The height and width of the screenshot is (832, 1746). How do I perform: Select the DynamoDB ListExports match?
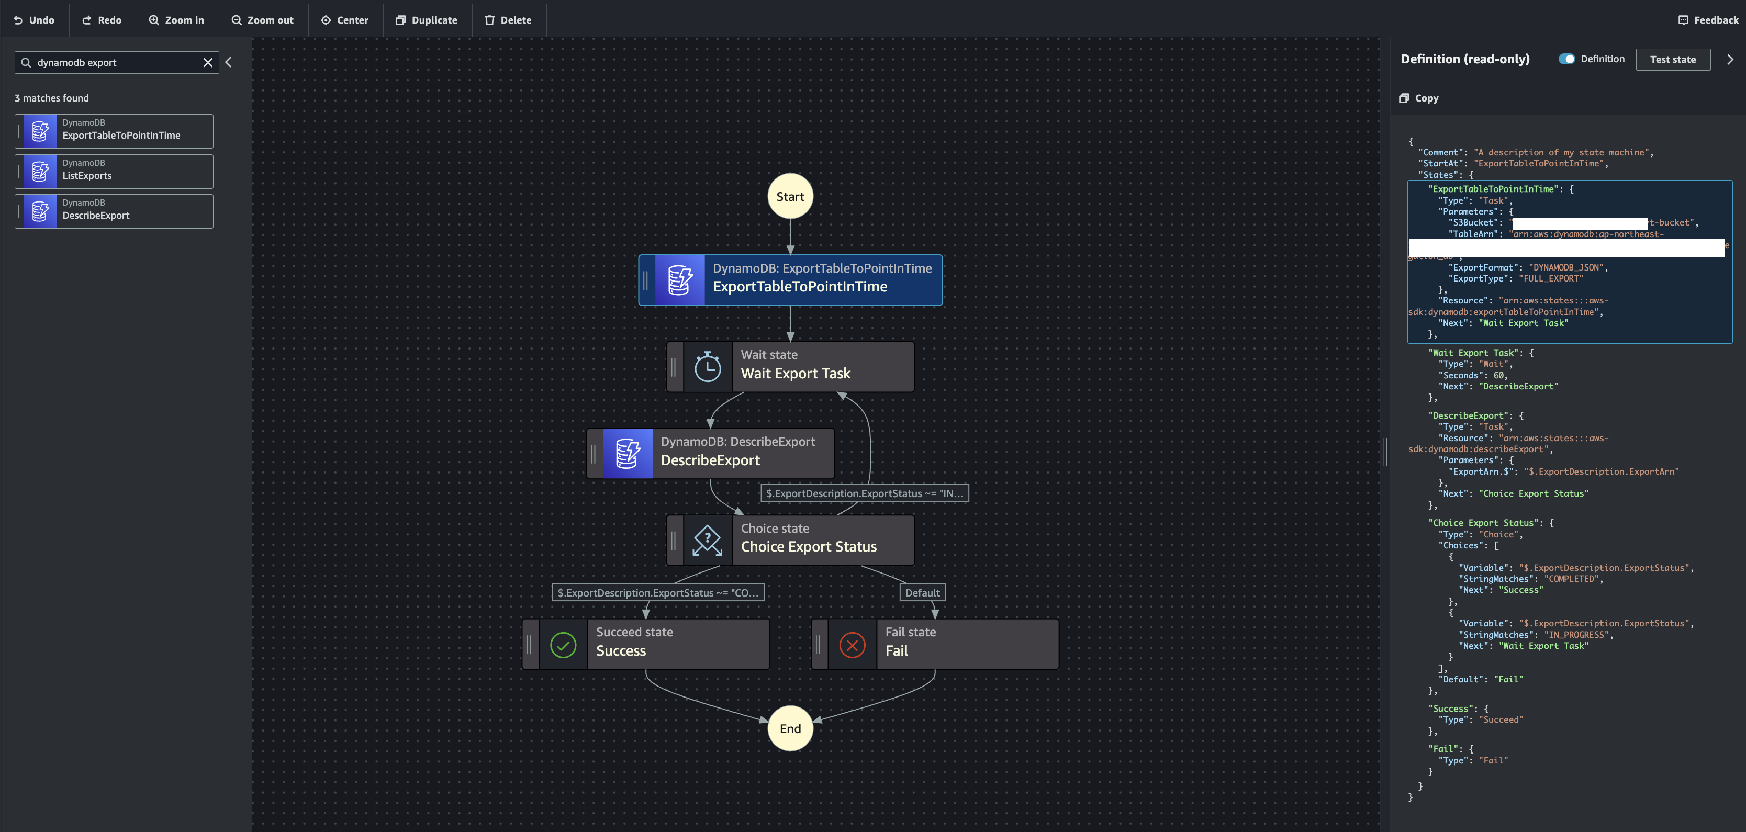point(113,170)
